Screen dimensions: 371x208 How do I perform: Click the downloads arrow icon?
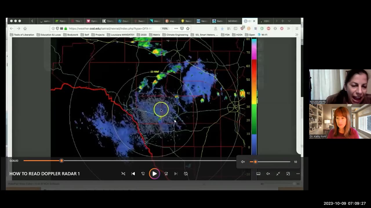pos(222,29)
